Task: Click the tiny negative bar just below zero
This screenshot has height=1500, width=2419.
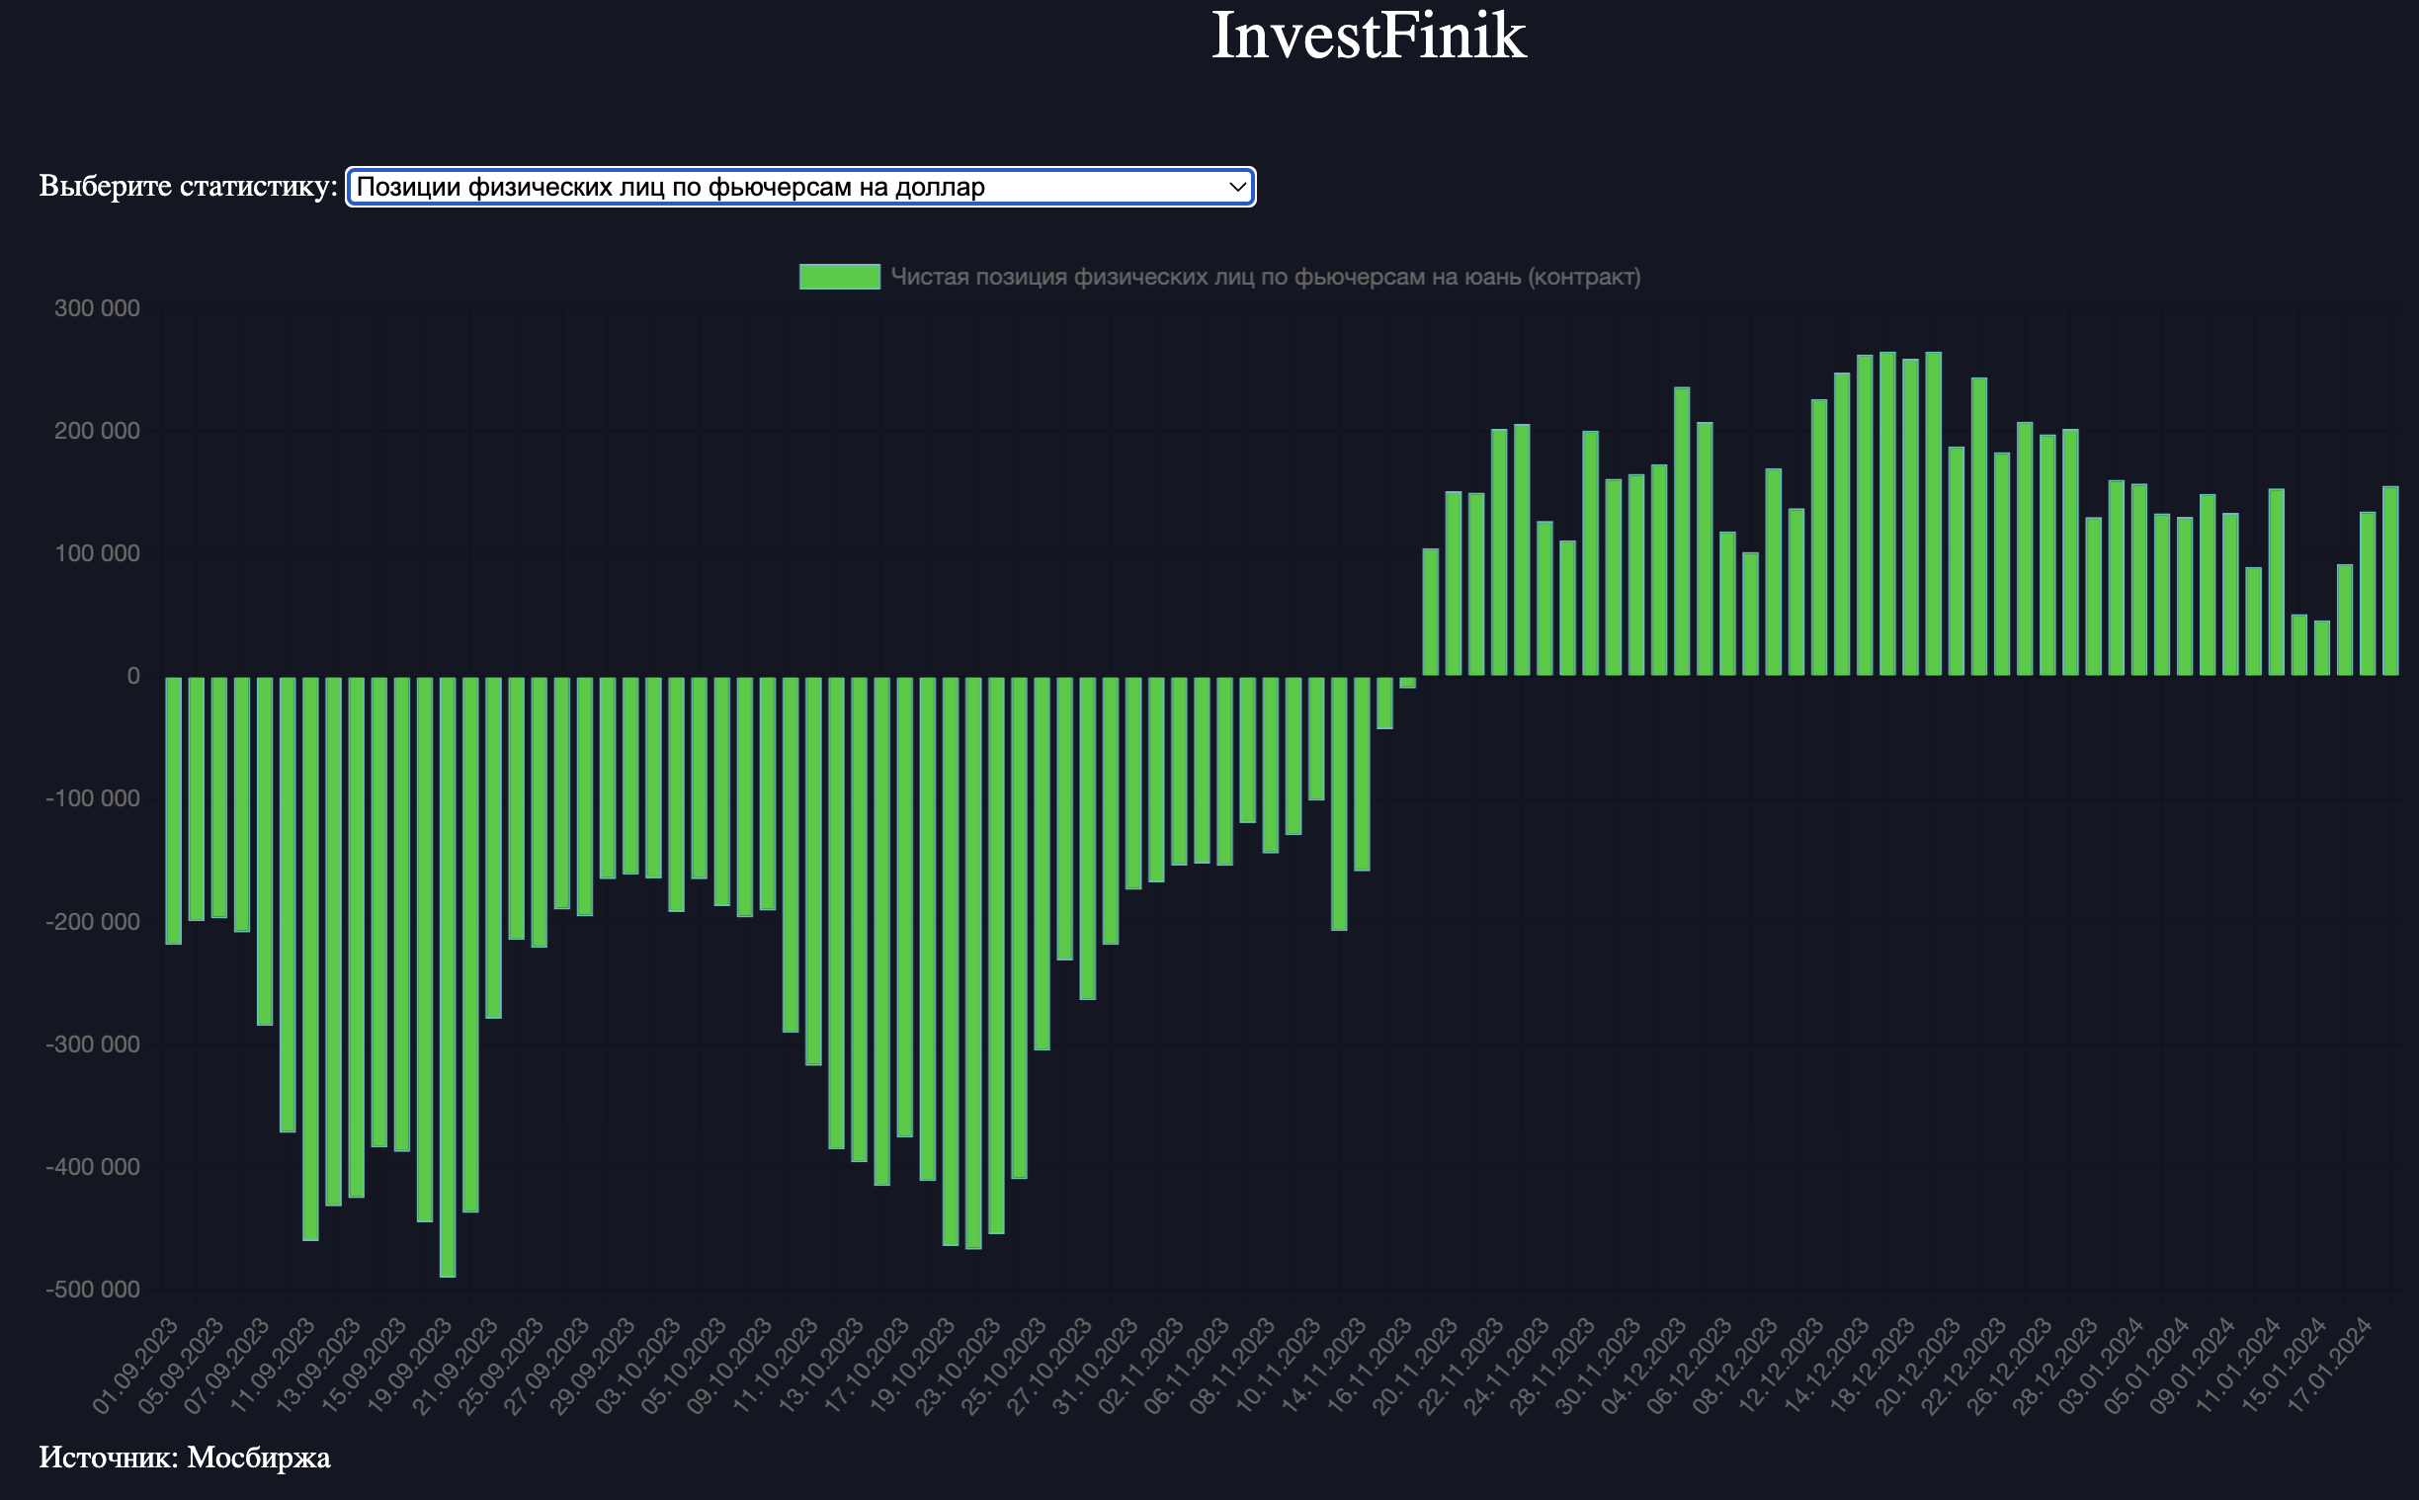Action: (x=1407, y=683)
